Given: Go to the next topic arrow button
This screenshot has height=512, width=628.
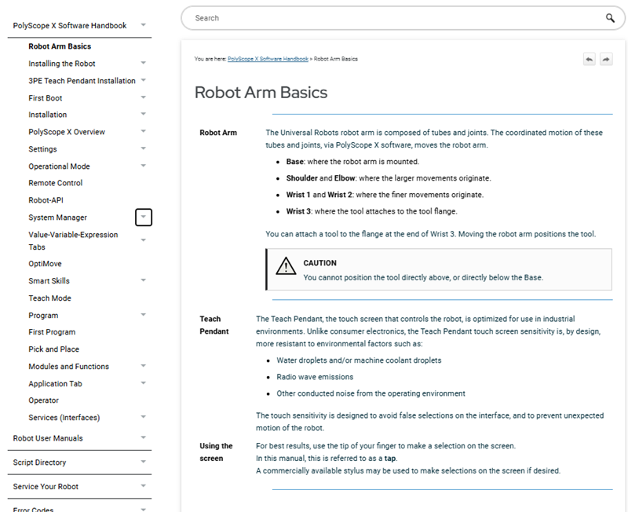Looking at the screenshot, I should pyautogui.click(x=606, y=60).
